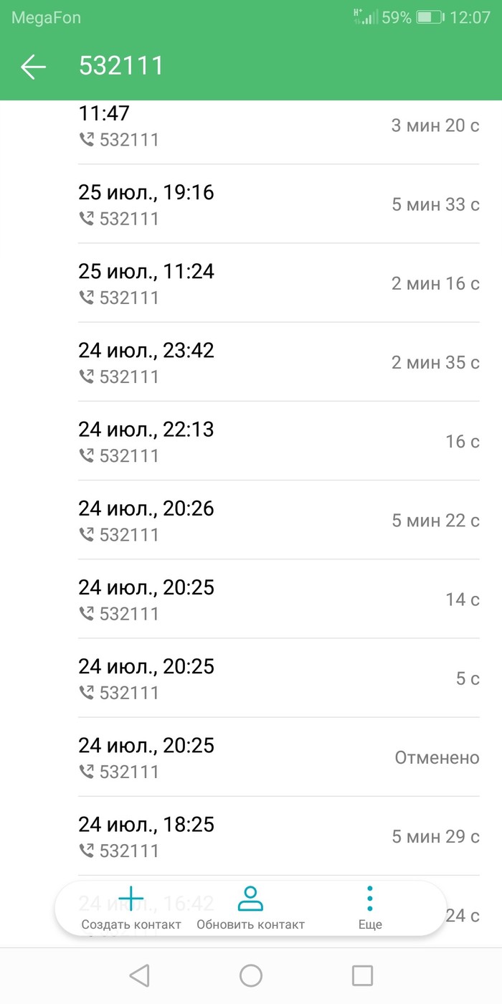Tap outgoing call icon under 11:47 entry

click(x=87, y=140)
